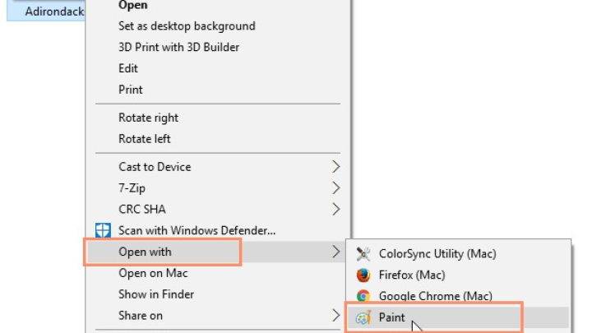Choose Rotate right
This screenshot has width=592, height=333.
pyautogui.click(x=148, y=118)
